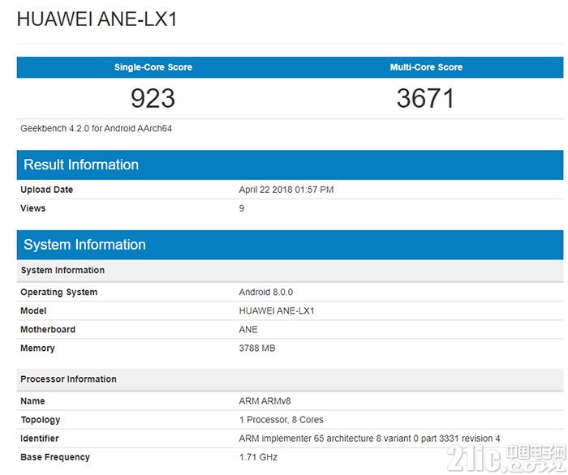Click the ARM implementer 65 identifier text
This screenshot has width=568, height=475.
pos(369,439)
